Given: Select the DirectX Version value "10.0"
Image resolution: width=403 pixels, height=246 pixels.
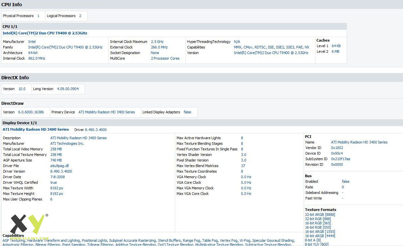Looking at the screenshot, I should click(x=22, y=89).
